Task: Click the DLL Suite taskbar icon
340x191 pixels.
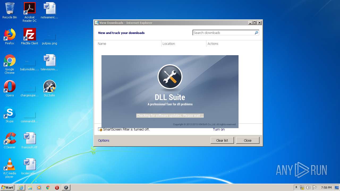Action: (66, 188)
